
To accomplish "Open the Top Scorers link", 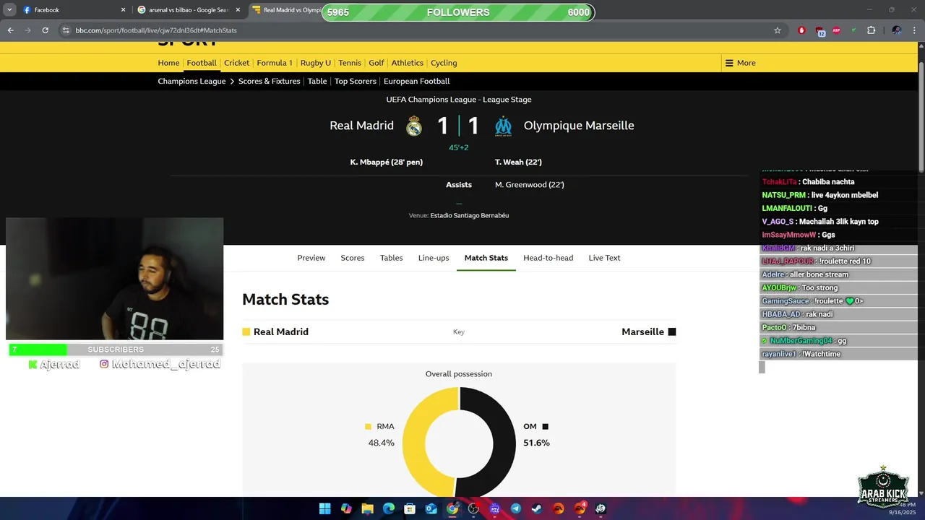I will pos(355,81).
